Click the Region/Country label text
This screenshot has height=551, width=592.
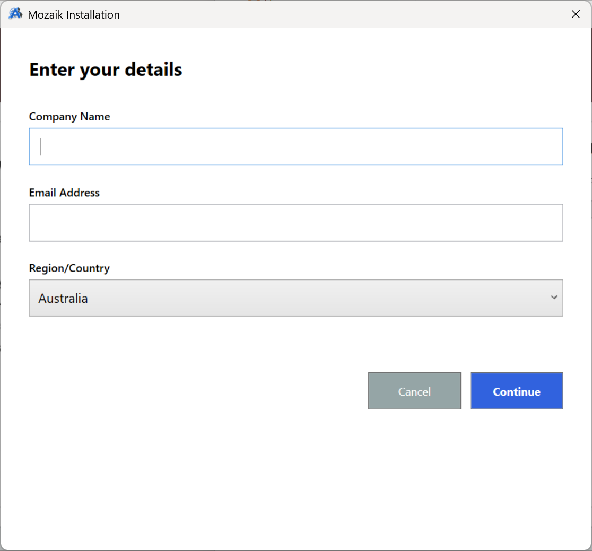click(69, 268)
